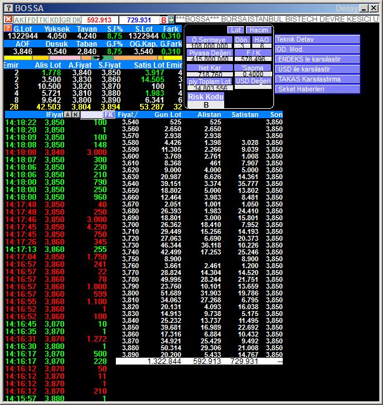
Task: Click the Piyasa Değeri label
Action: pos(210,53)
